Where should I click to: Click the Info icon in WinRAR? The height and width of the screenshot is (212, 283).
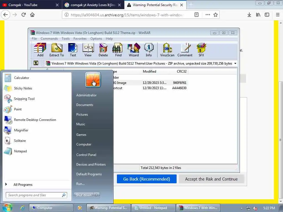(149, 50)
